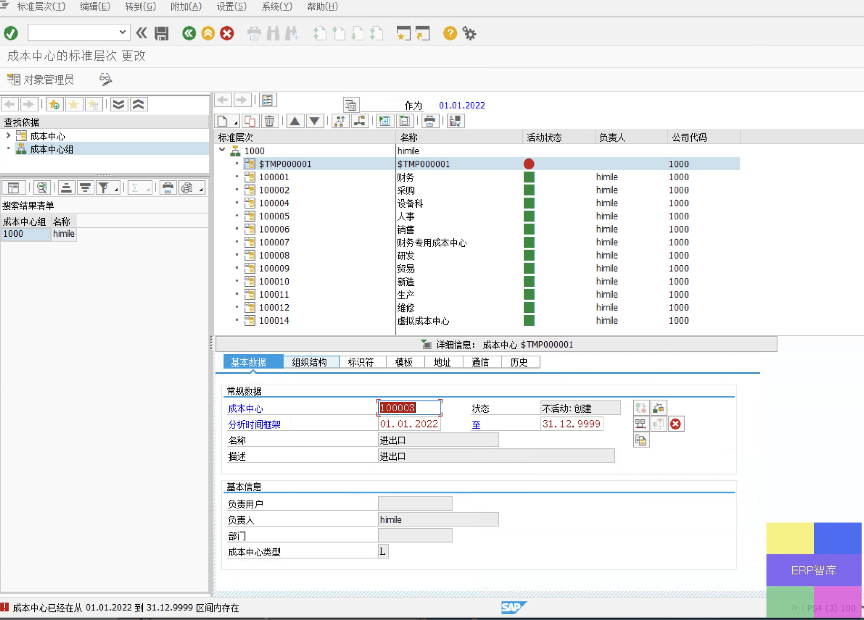Click the green status square for 100005

(529, 216)
